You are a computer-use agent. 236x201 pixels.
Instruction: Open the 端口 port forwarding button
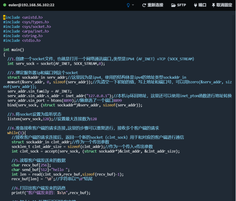coord(200,5)
